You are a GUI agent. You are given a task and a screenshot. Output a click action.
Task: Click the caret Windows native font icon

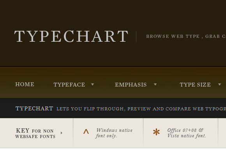pos(86,131)
